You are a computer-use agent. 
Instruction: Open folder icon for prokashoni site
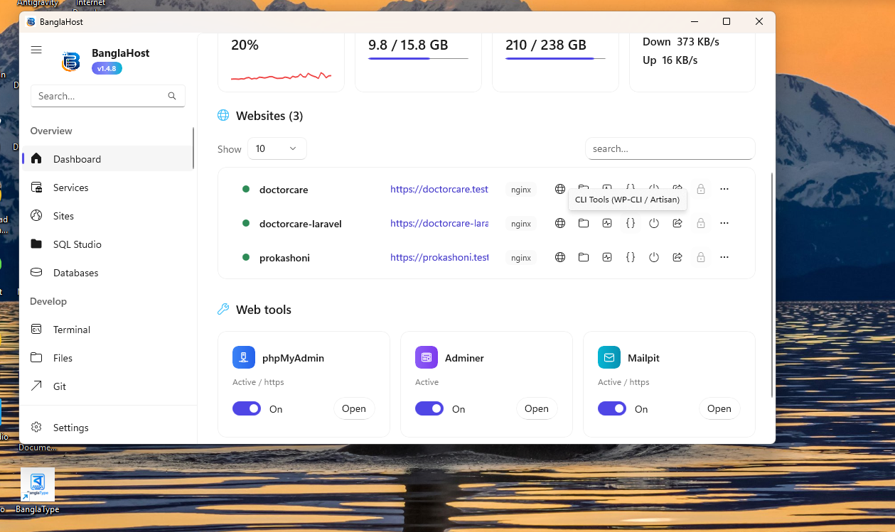[x=584, y=257]
